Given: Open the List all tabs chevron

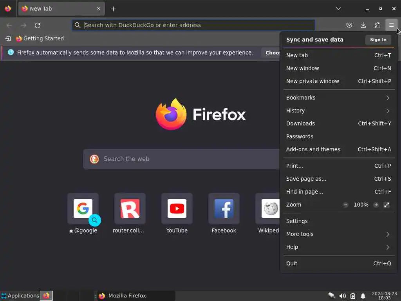Looking at the screenshot, I should click(338, 9).
